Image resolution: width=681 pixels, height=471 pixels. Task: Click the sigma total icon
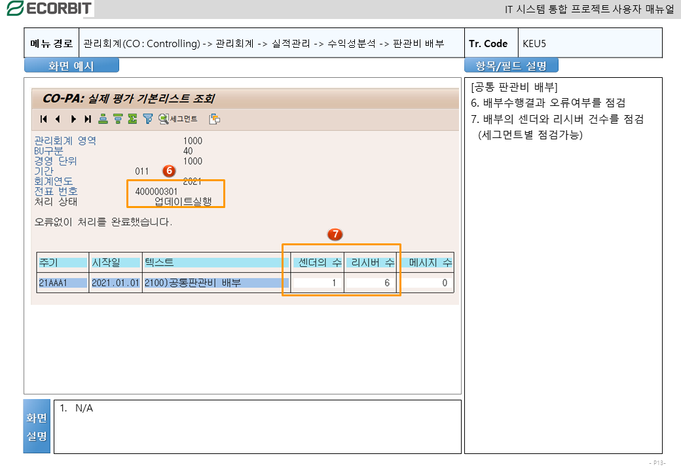[133, 119]
